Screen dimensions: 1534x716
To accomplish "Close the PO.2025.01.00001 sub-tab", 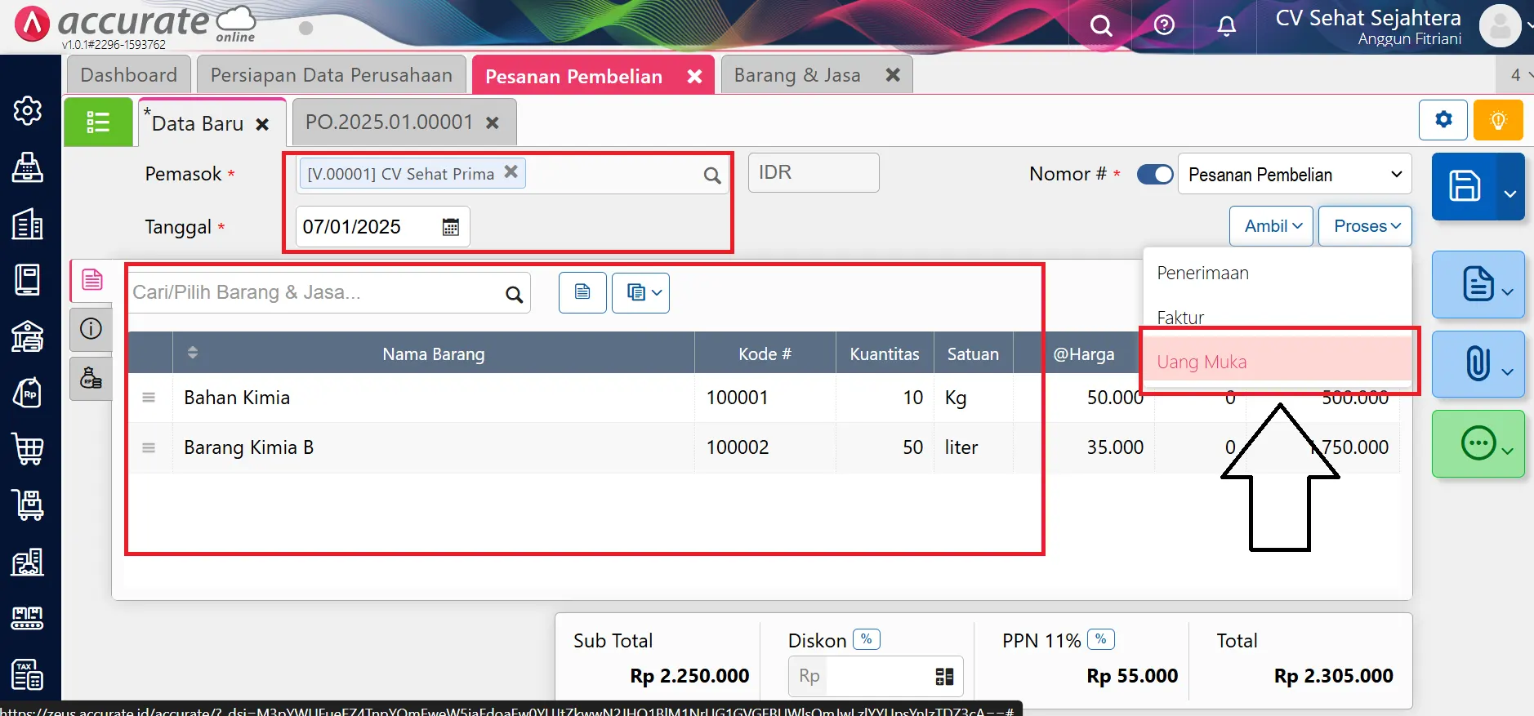I will click(x=493, y=122).
